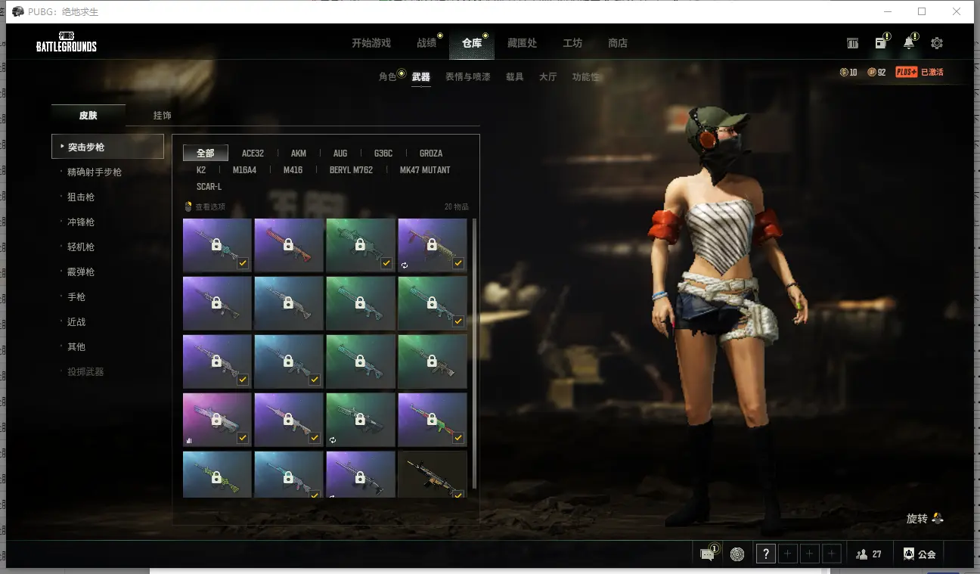
Task: Click the cycle icon on row one's fourth skin
Action: [x=405, y=265]
